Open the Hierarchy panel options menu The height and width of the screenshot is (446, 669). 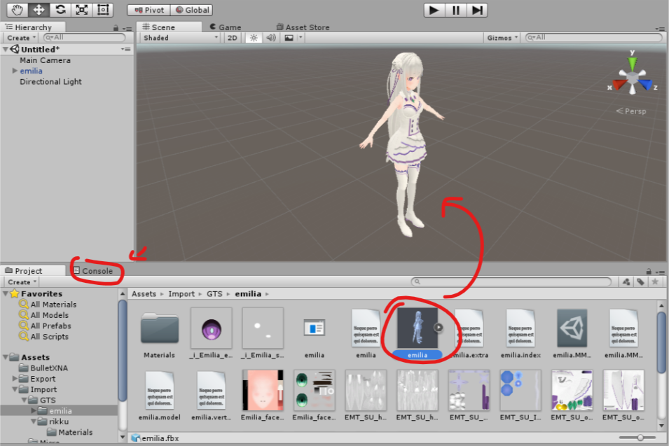pos(127,29)
